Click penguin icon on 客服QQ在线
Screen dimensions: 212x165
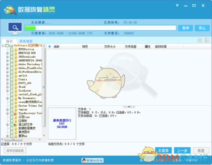coord(84,160)
